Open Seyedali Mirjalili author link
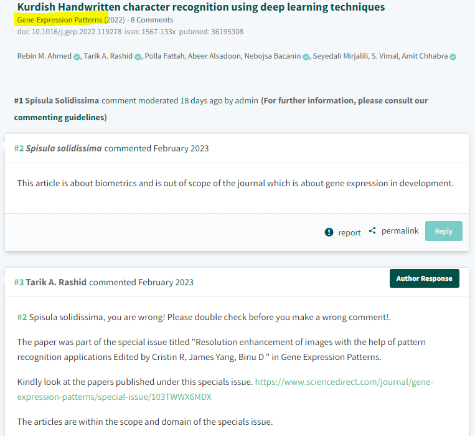Image resolution: width=475 pixels, height=436 pixels. tap(341, 57)
